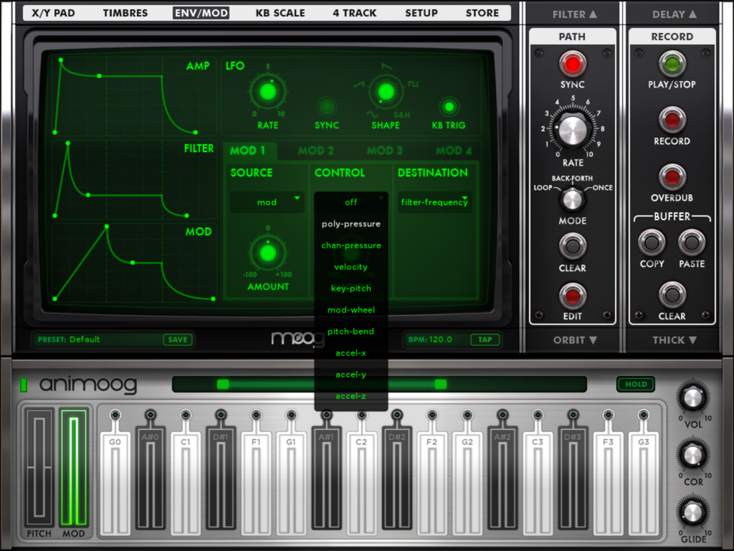
Task: Click the Path Rate knob
Action: (573, 130)
